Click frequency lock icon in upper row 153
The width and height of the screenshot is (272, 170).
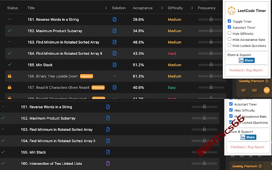point(211,42)
